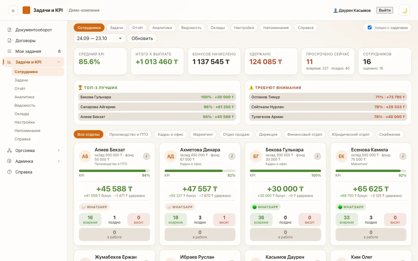Viewport: 418px width, 261px height.
Task: Open info icon on Ахметова Динара card
Action: (x=232, y=156)
